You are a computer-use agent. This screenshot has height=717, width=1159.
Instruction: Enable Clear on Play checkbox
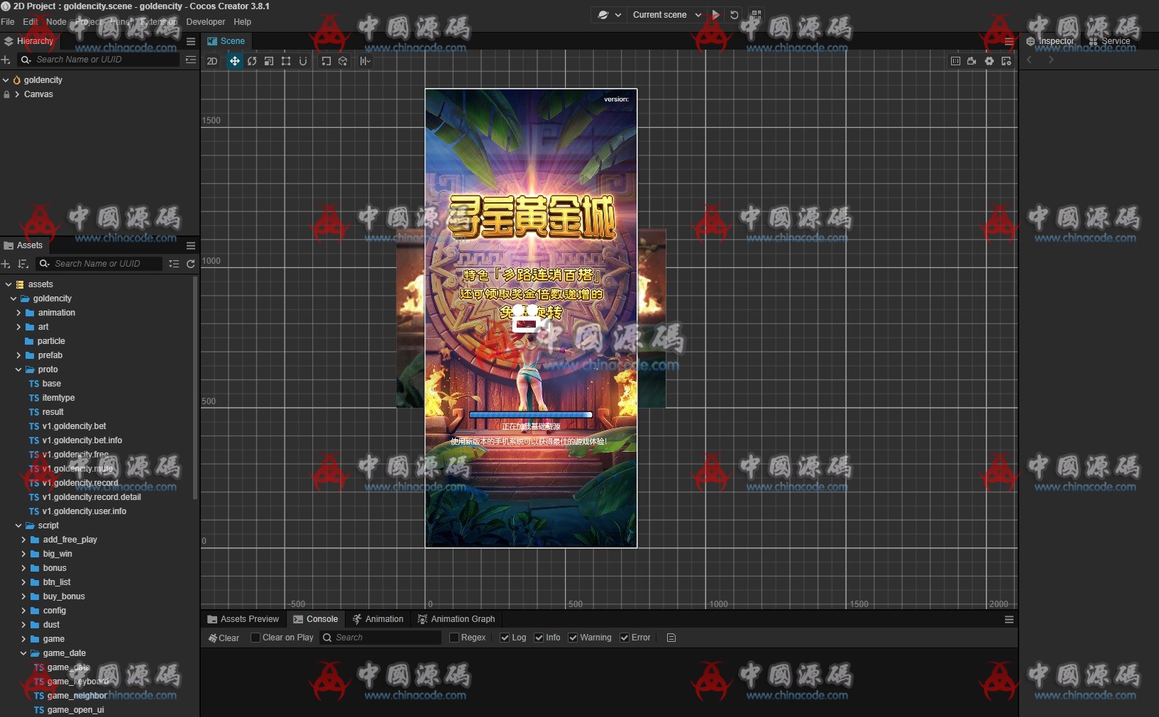[256, 638]
